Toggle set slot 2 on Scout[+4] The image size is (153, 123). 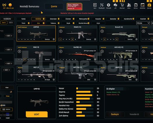pos(105,39)
